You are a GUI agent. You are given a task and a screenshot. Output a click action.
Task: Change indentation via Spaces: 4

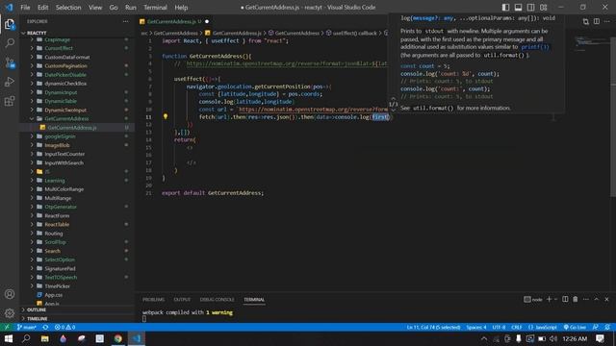[x=476, y=327]
